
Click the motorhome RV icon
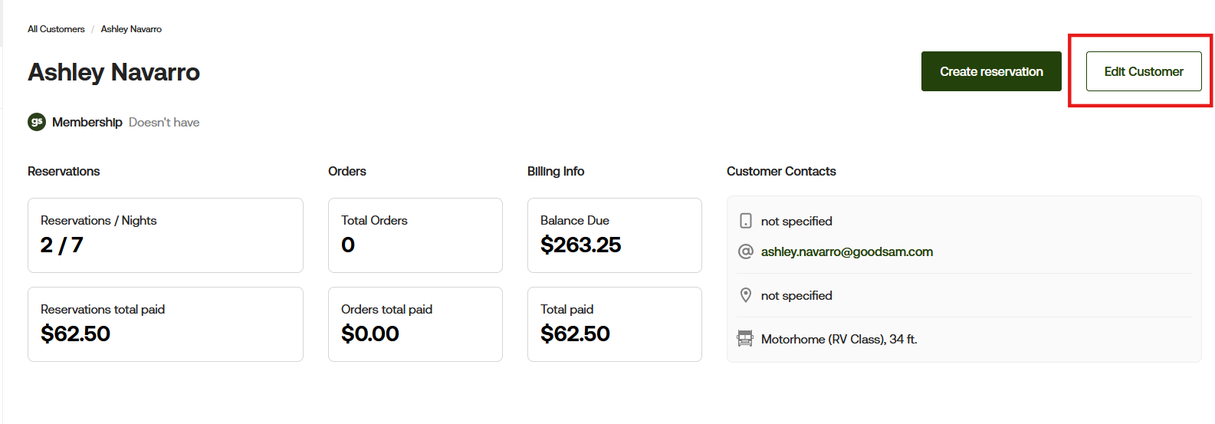point(745,339)
